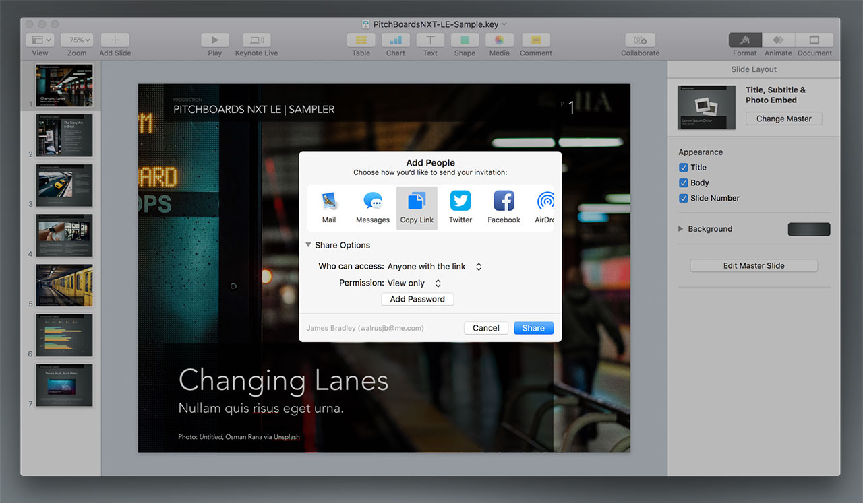The image size is (863, 503).
Task: Select slide 5 thumbnail with yellow train
Action: click(x=64, y=286)
